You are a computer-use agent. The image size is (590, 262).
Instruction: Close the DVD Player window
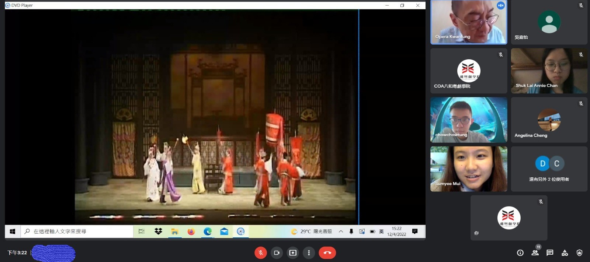pyautogui.click(x=418, y=5)
